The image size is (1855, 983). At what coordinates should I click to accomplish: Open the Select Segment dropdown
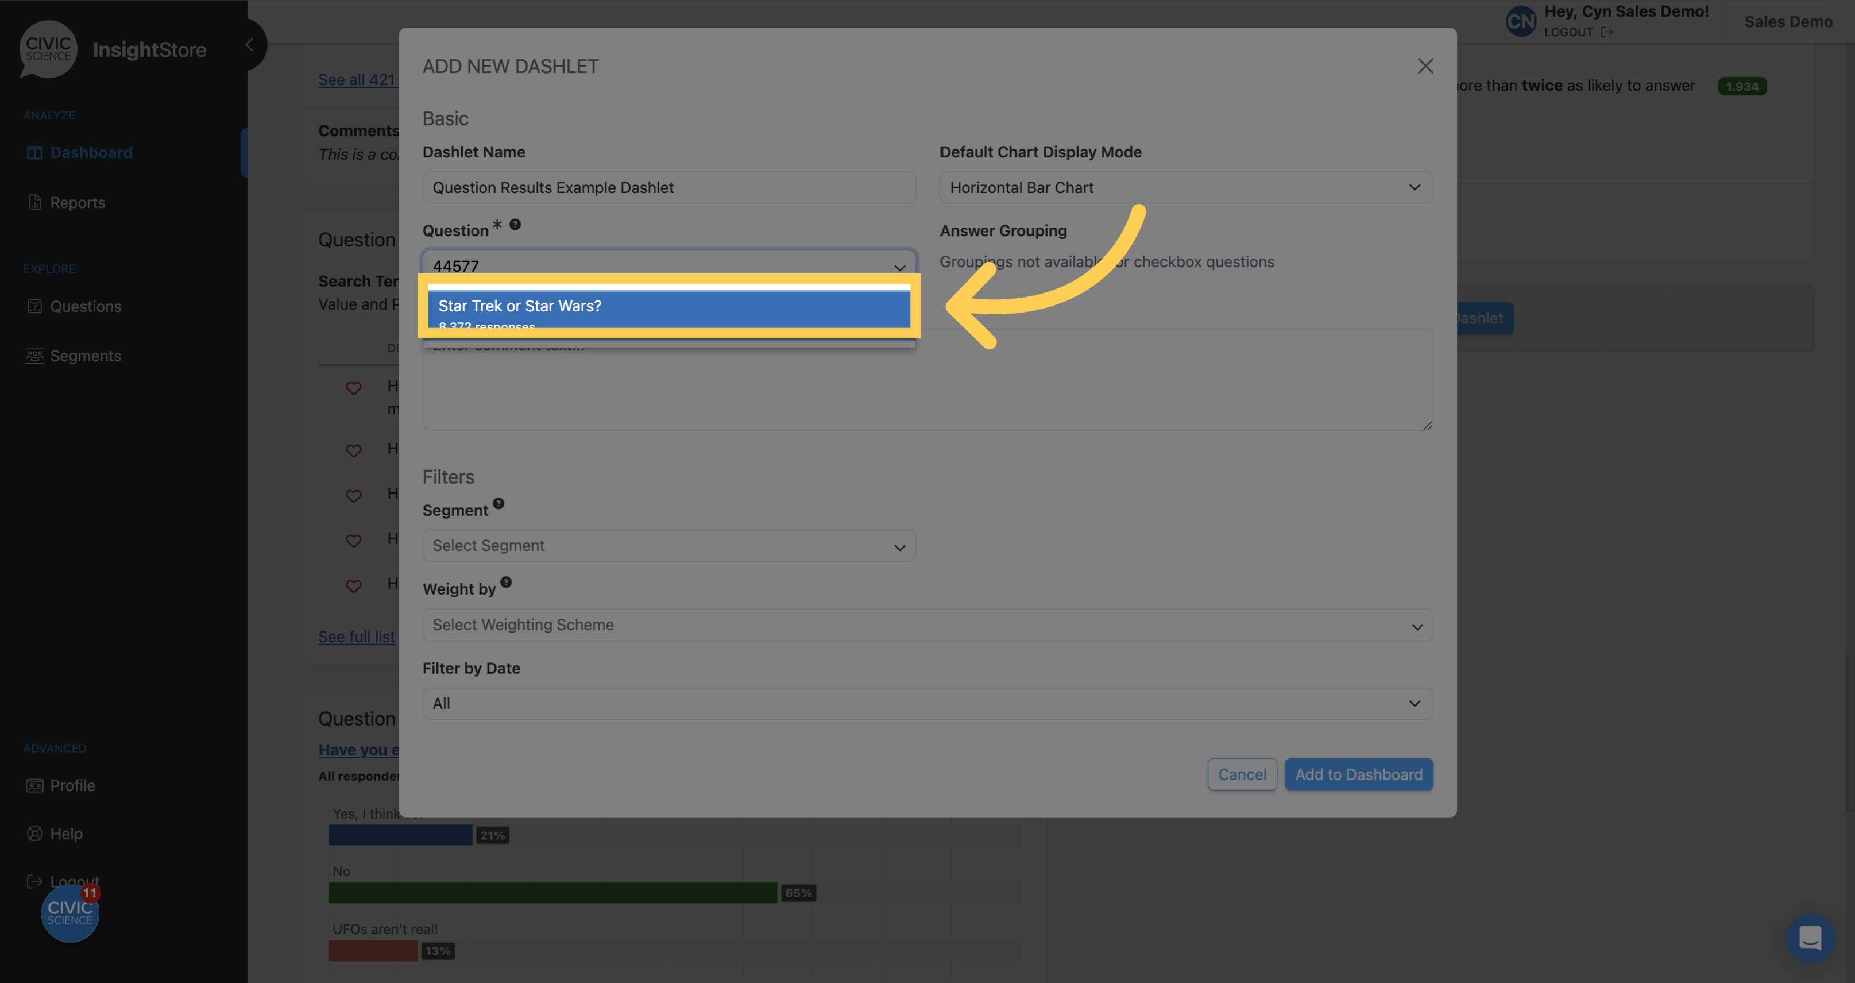click(668, 546)
